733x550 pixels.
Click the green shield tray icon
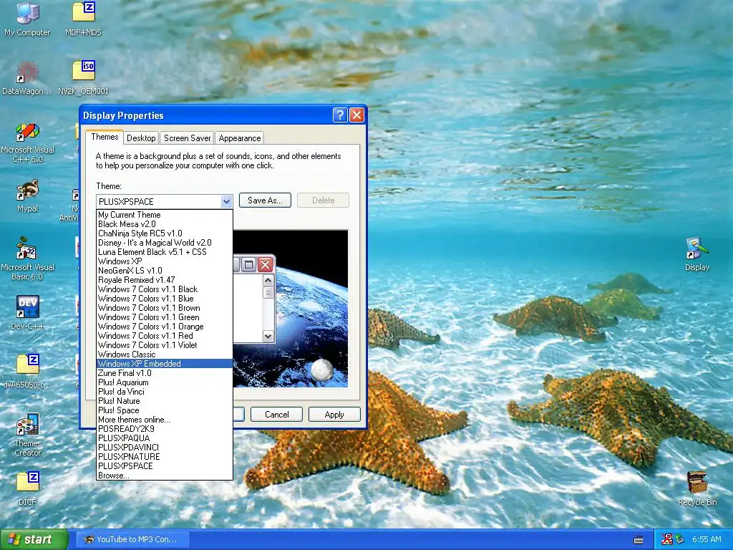(x=680, y=539)
